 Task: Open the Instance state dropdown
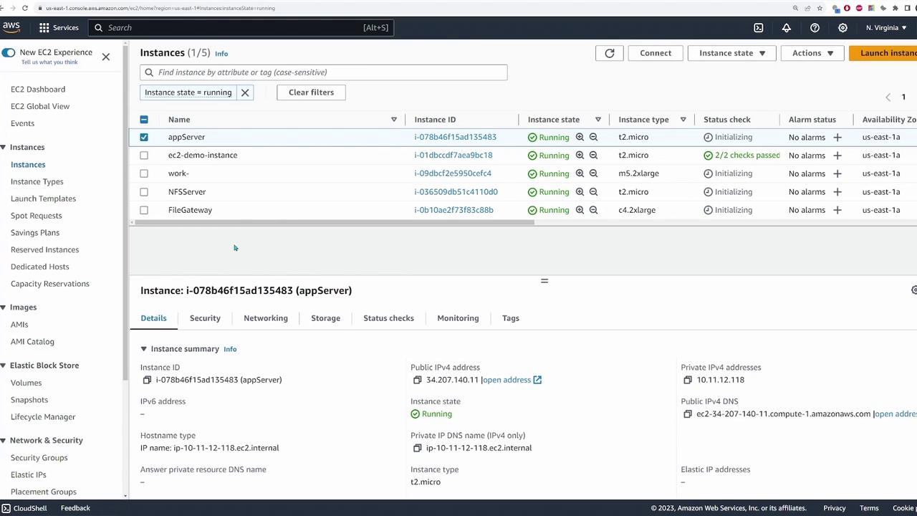tap(731, 53)
